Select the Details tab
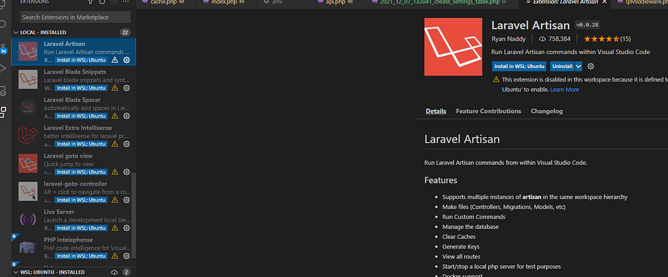The height and width of the screenshot is (277, 668). pyautogui.click(x=436, y=111)
